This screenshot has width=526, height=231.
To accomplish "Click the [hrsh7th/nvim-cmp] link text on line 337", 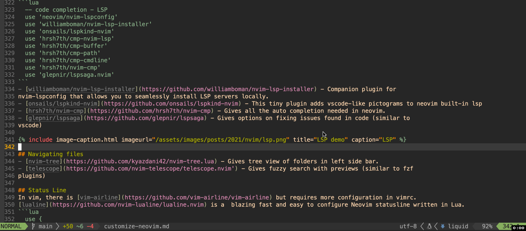I will point(56,111).
